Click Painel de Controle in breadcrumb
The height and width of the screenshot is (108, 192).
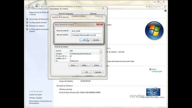click(x=47, y=7)
